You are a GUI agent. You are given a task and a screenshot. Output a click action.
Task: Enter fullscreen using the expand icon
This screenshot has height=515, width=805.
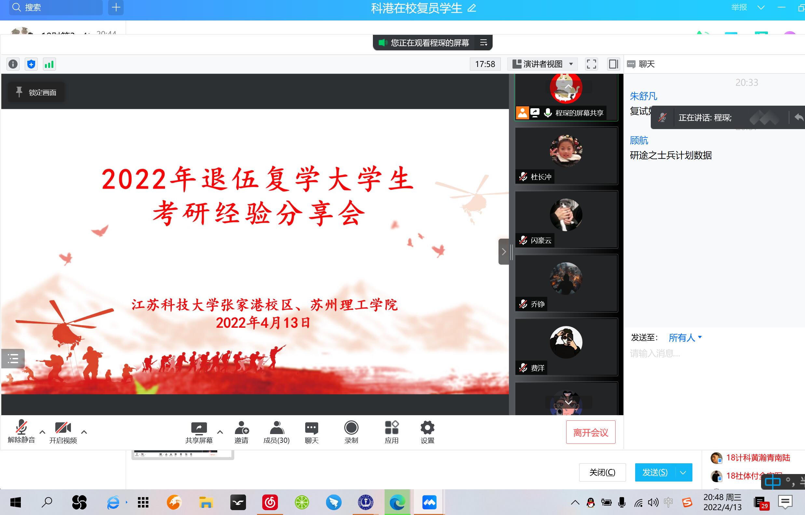click(591, 64)
